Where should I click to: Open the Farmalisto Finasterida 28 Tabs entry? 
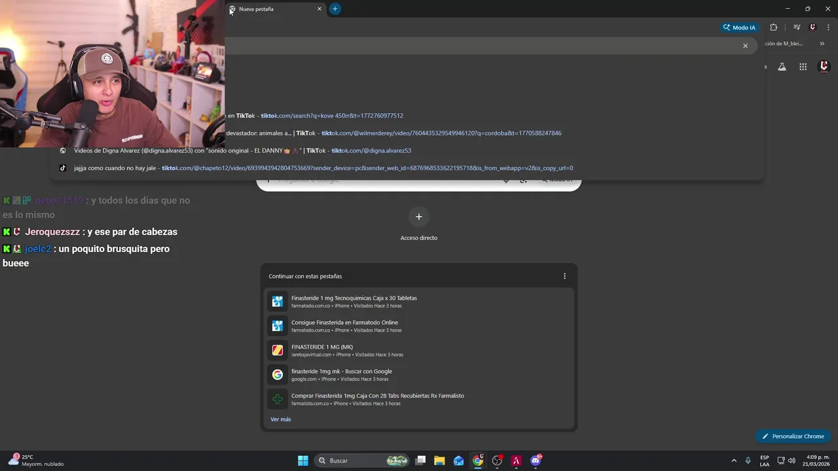(x=419, y=399)
